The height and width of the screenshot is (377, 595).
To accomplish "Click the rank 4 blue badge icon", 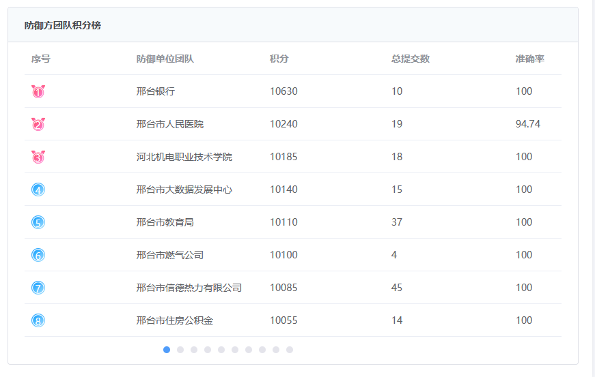I will 38,190.
